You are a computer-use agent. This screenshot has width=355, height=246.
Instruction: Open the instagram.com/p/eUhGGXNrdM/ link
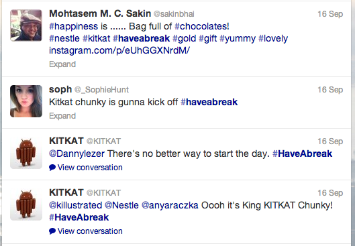pos(119,50)
